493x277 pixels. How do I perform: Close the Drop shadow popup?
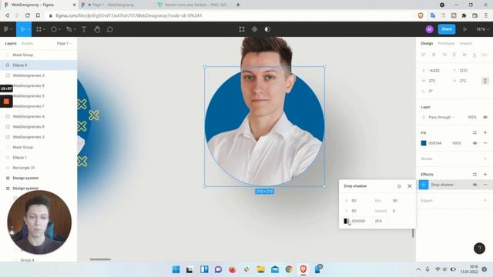point(409,186)
